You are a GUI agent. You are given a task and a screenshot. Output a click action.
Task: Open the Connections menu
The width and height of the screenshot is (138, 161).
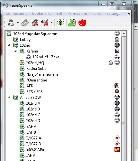[x=16, y=14]
